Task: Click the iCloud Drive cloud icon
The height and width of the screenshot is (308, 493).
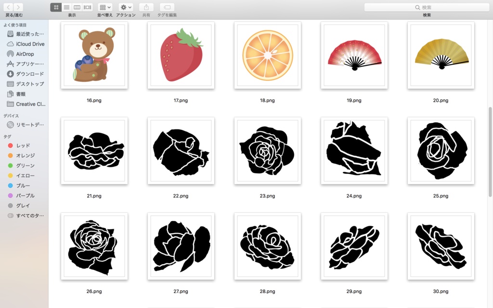Action: pos(11,44)
